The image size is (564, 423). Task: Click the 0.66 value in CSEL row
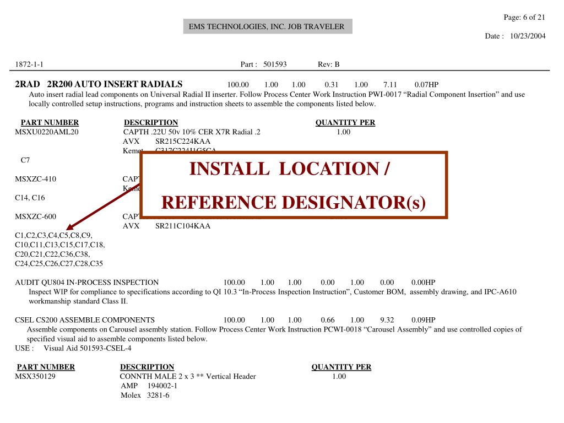coord(328,320)
